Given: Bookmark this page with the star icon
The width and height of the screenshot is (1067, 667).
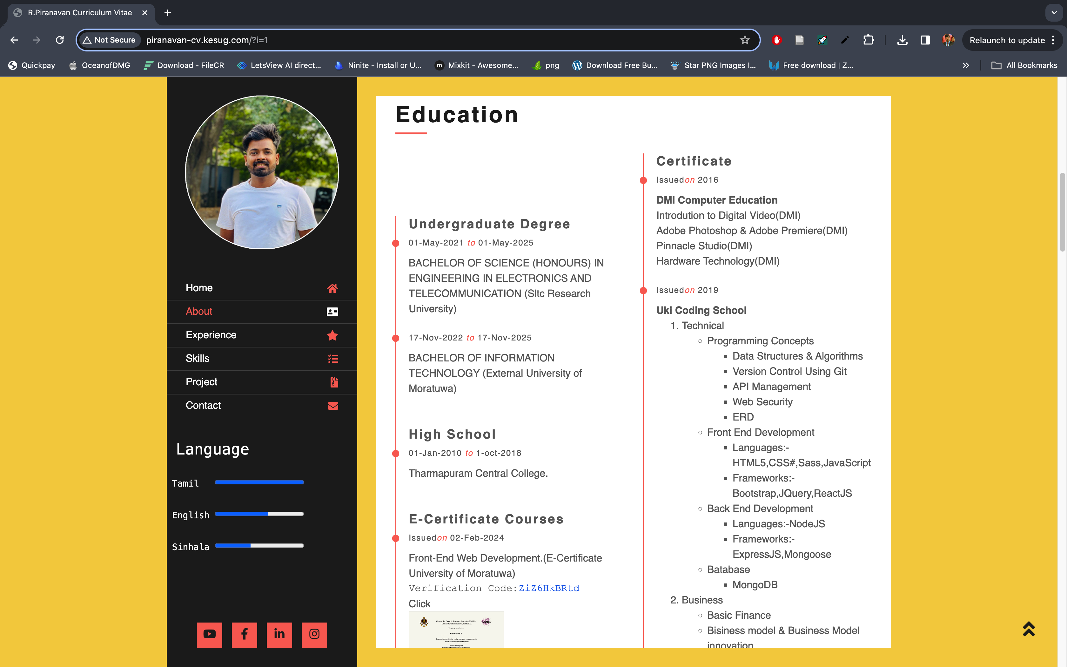Looking at the screenshot, I should pos(745,40).
